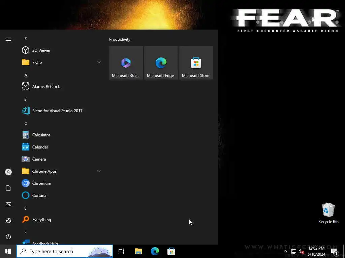Click the A letter group header
Image resolution: width=345 pixels, height=258 pixels.
pyautogui.click(x=26, y=75)
